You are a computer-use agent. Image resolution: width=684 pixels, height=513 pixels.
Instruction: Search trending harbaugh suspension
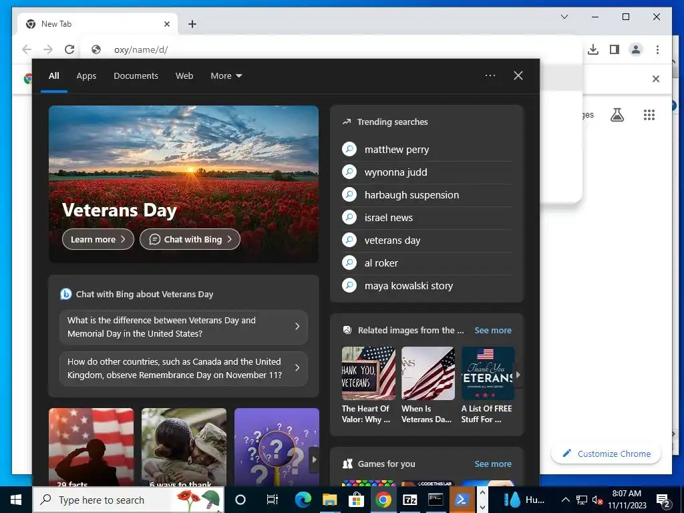click(x=427, y=194)
